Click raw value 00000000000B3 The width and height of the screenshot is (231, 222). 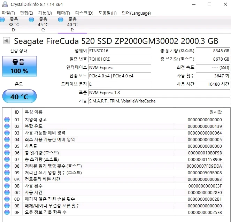coord(205,179)
